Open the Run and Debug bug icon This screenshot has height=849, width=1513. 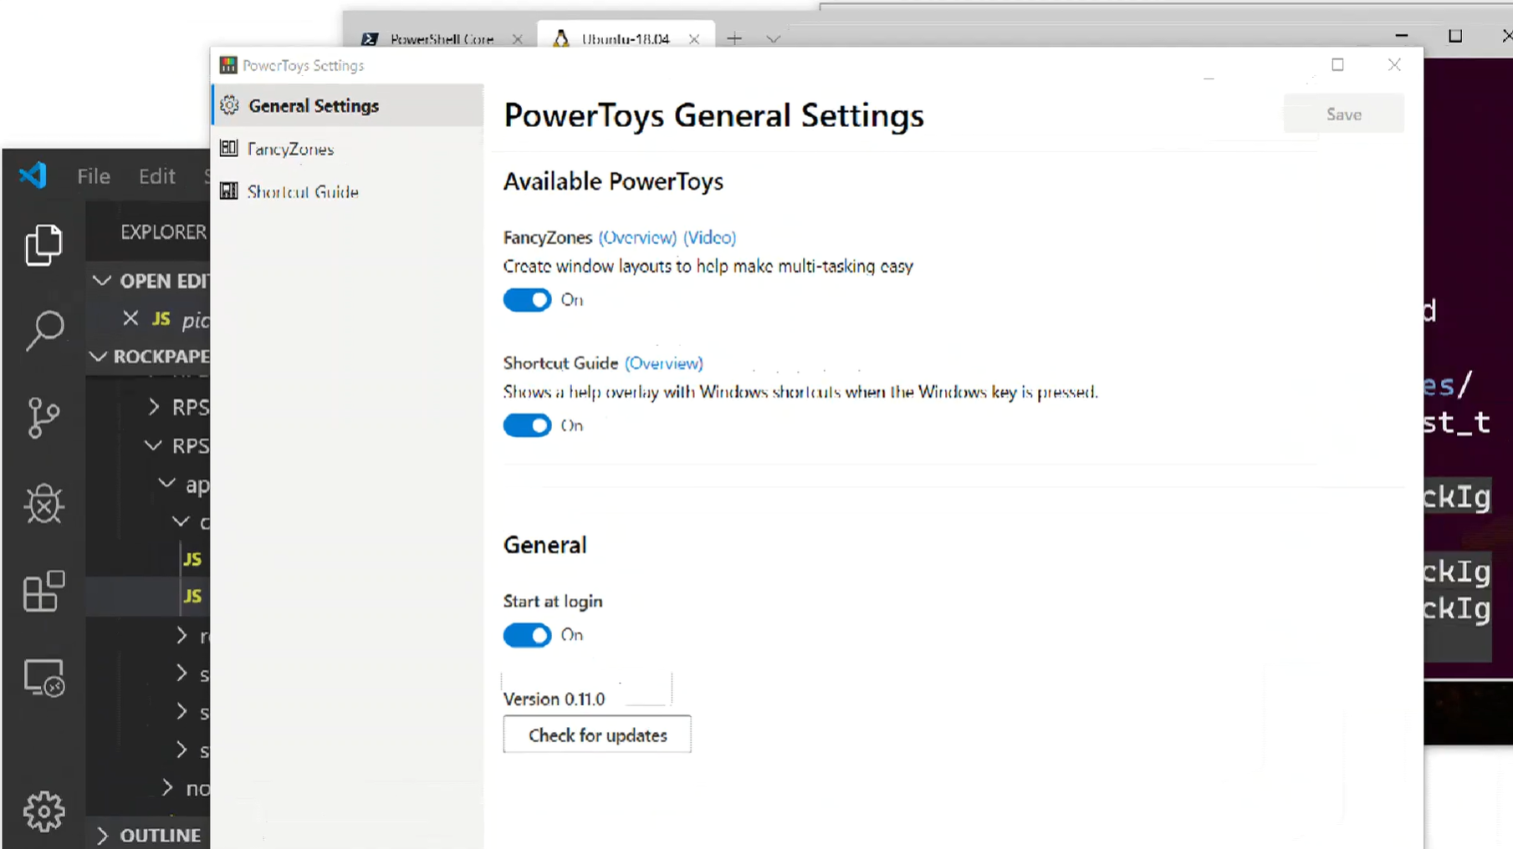pos(43,504)
